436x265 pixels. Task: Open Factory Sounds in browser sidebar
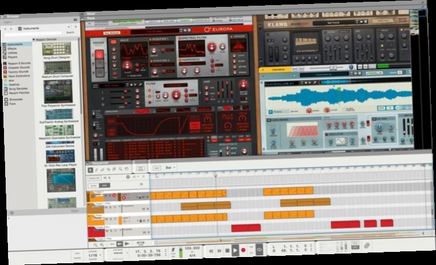pos(18,72)
